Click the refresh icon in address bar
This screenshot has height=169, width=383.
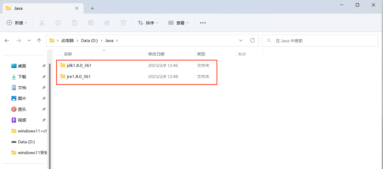click(252, 40)
